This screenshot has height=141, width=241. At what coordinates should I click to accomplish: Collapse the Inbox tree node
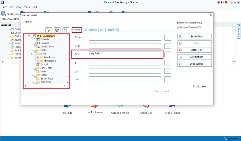click(32, 54)
